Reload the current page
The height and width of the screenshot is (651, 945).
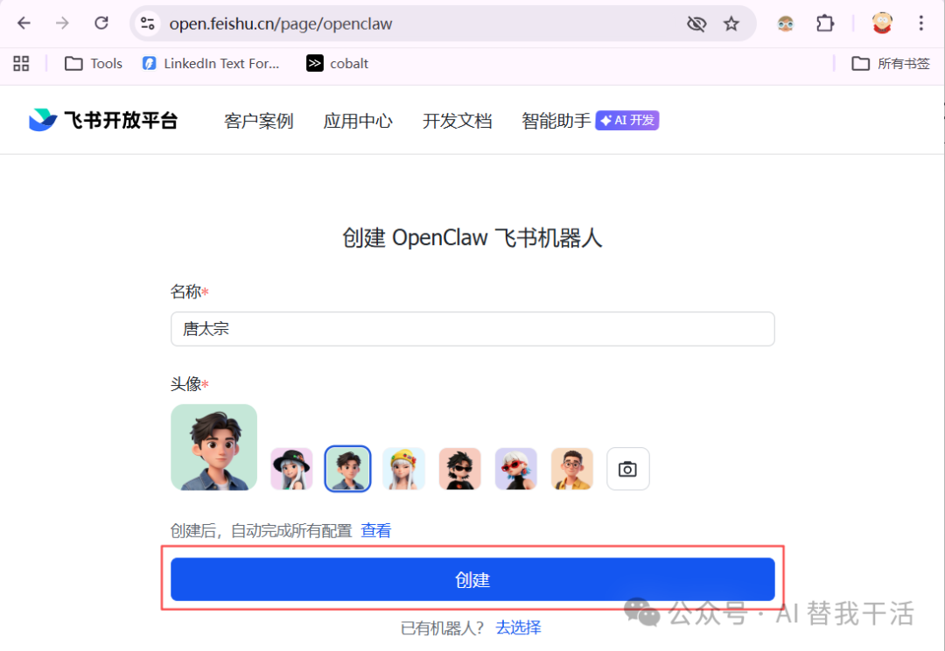101,24
